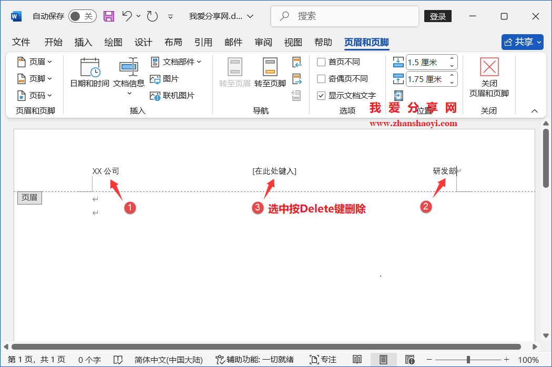Screen dimensions: 552x367
Task: Click the [在此处键入] header placeholder
Action: [x=274, y=171]
